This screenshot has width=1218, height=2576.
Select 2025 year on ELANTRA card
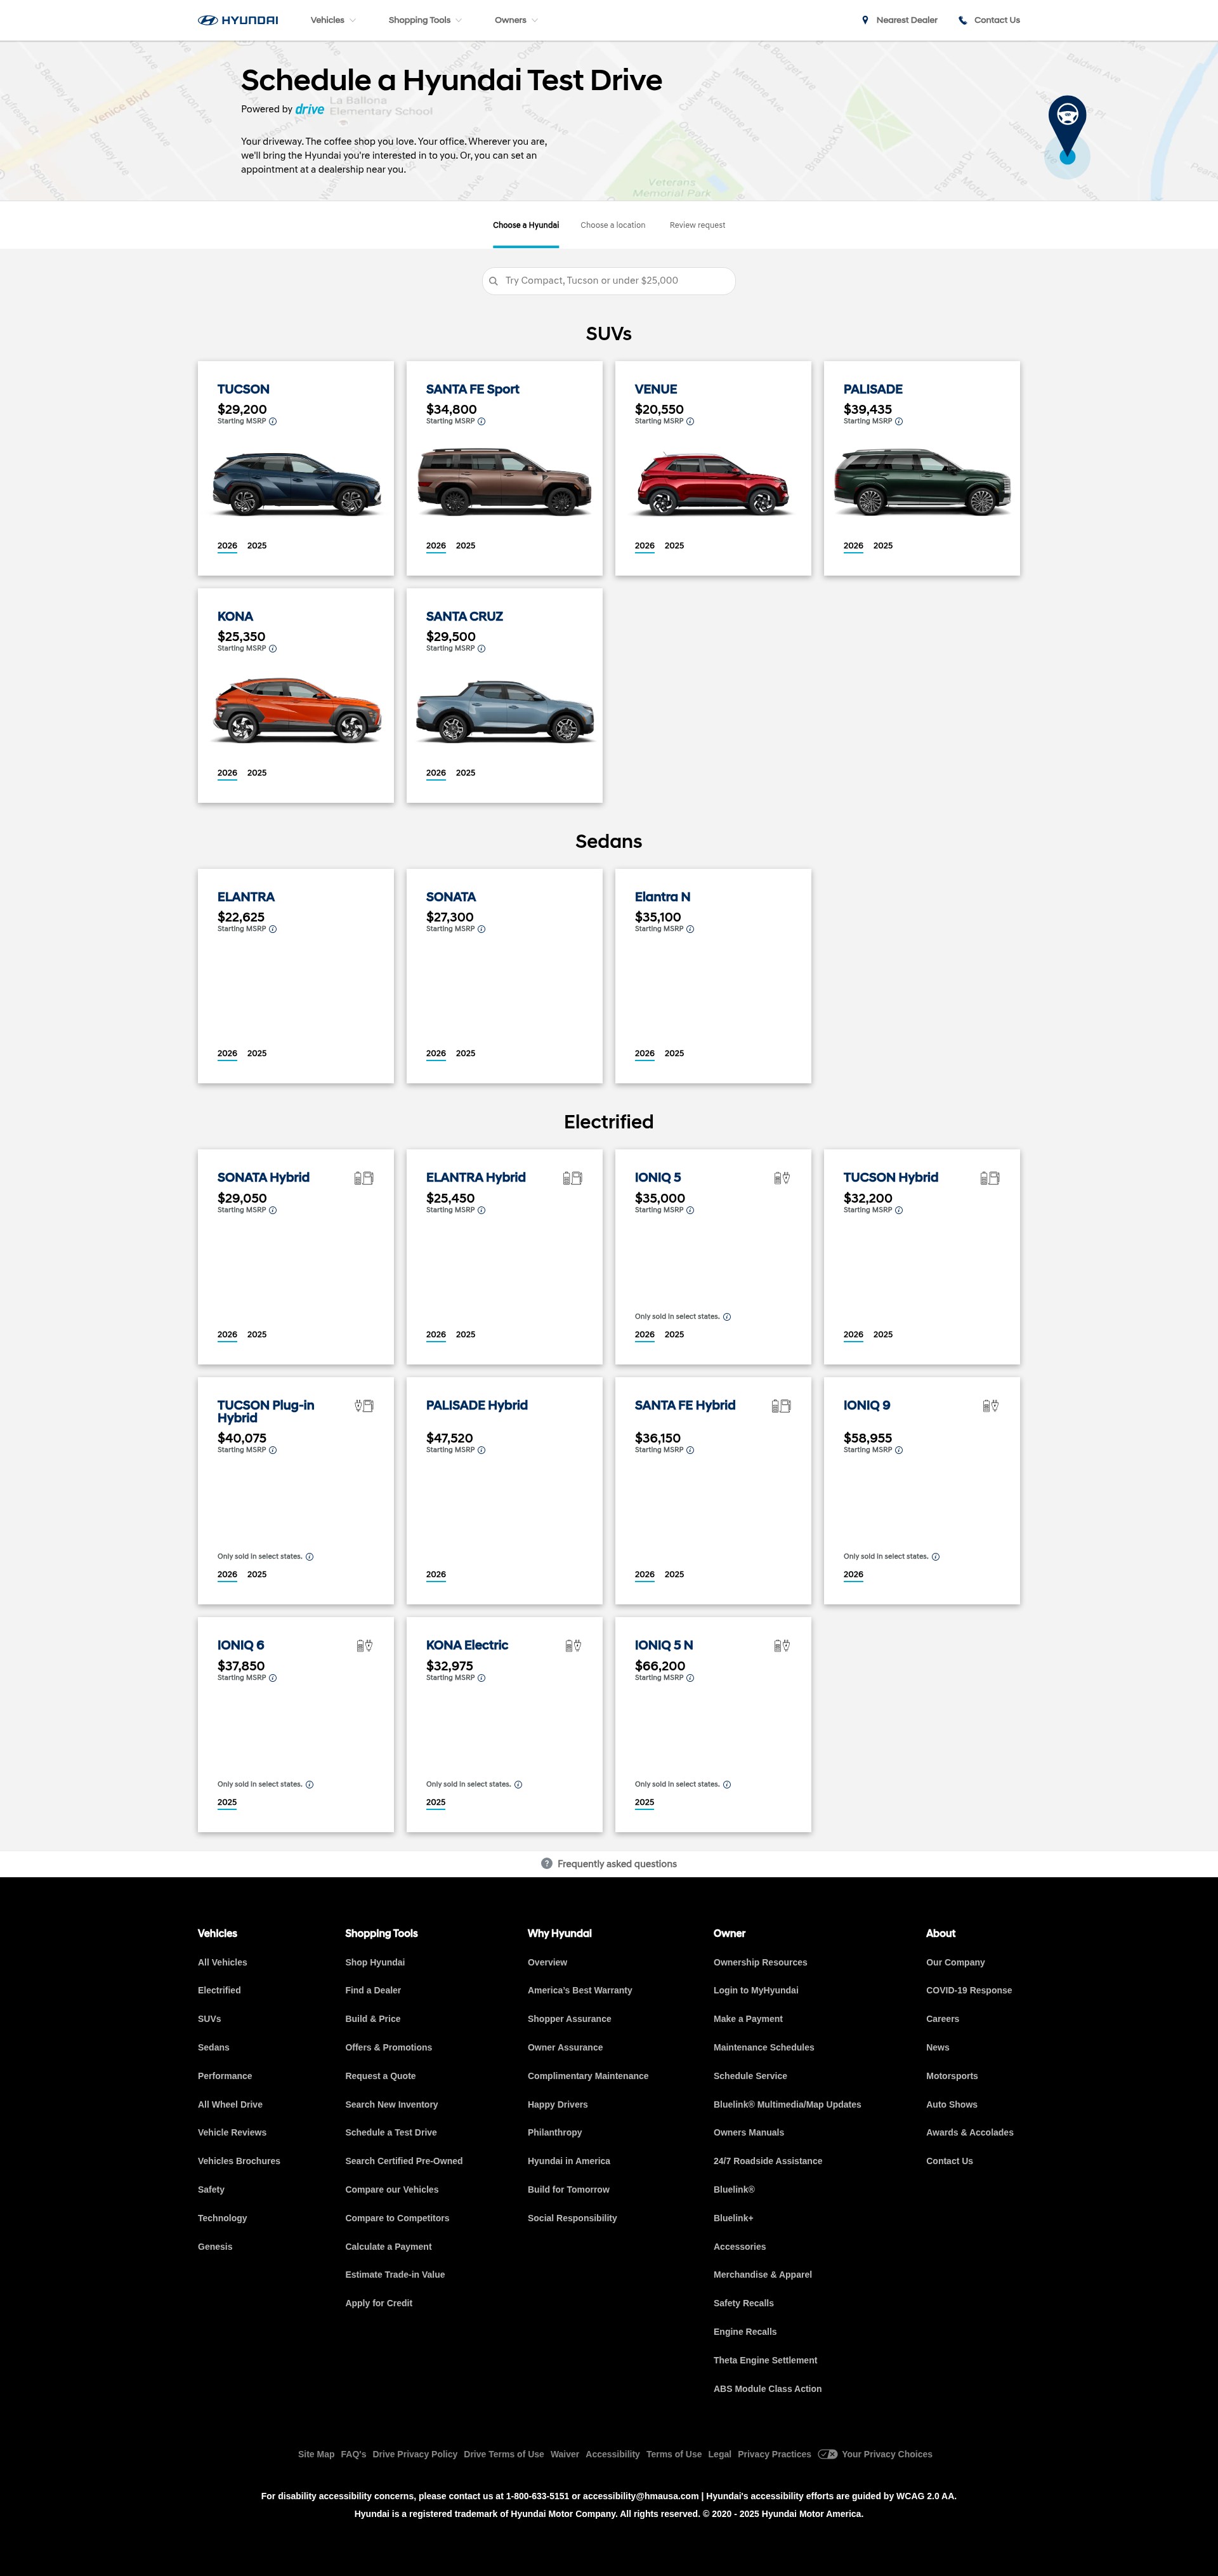[x=257, y=1053]
